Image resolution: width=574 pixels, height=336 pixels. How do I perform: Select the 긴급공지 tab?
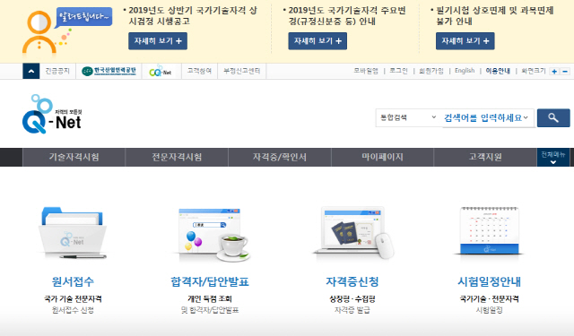(x=57, y=71)
